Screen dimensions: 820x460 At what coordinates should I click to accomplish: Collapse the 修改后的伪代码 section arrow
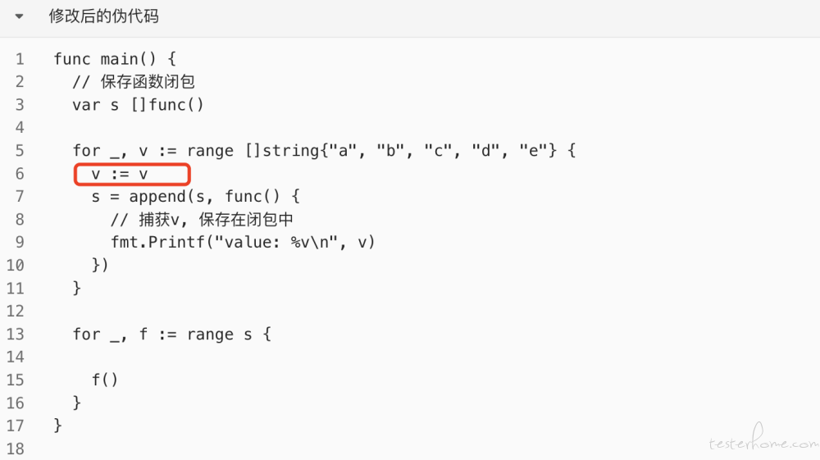tap(20, 16)
